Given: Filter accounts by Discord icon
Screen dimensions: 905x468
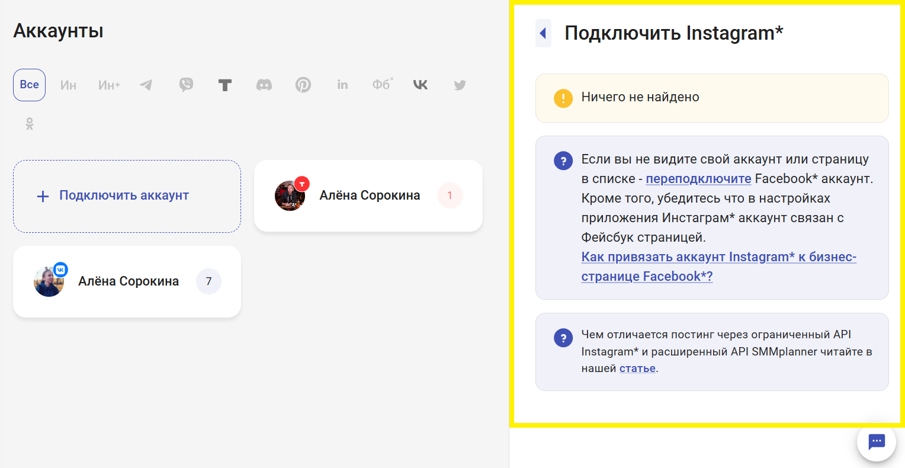Looking at the screenshot, I should [264, 85].
